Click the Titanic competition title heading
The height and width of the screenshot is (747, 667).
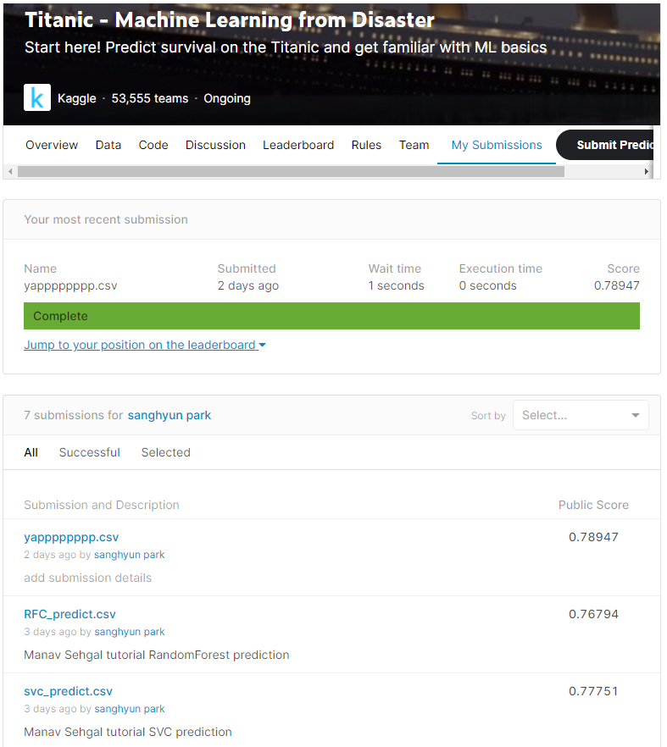230,20
